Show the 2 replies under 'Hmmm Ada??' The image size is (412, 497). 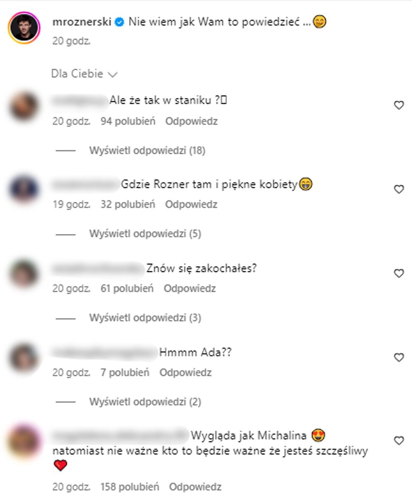[145, 401]
